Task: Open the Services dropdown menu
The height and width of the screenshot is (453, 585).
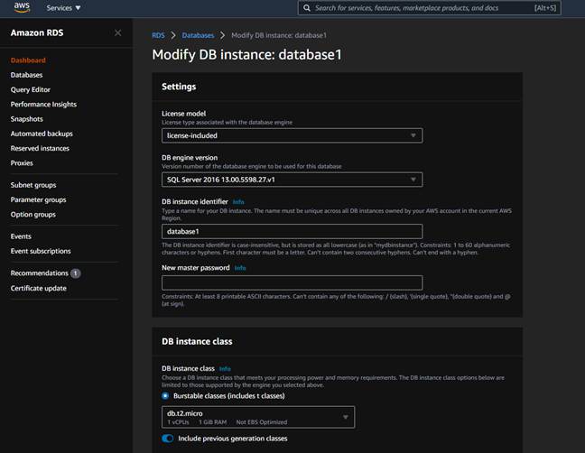Action: coord(63,8)
